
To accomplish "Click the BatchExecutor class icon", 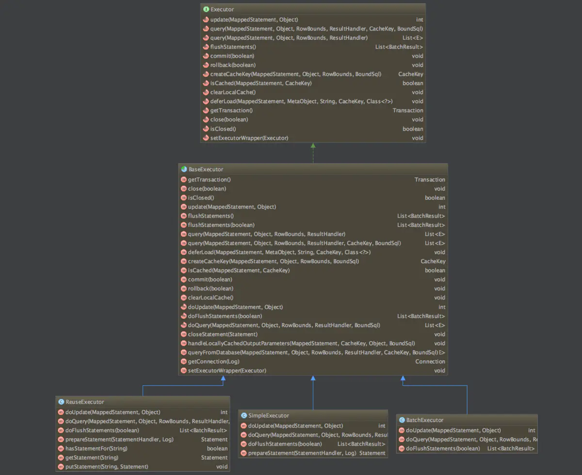I will pyautogui.click(x=402, y=420).
